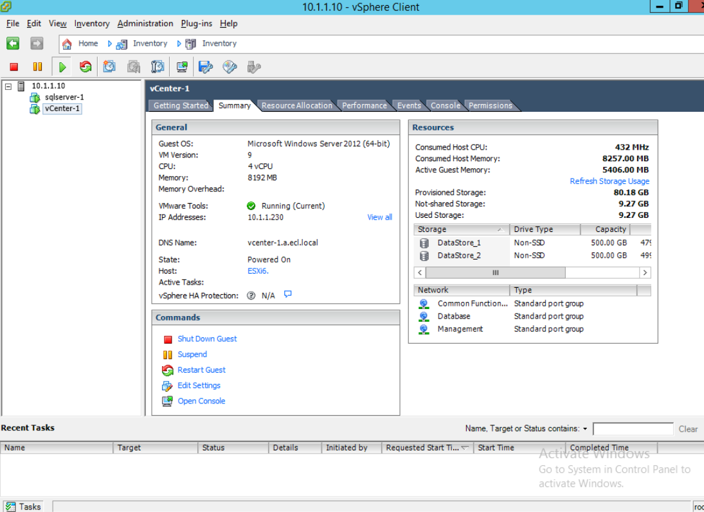Click the CD/DVD drive toolbar icon

click(230, 67)
